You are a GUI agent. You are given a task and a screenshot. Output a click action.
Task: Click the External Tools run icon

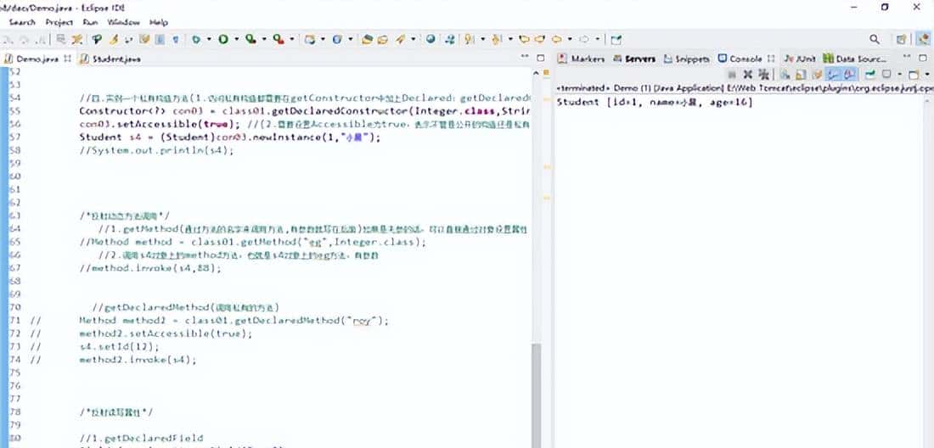[279, 39]
